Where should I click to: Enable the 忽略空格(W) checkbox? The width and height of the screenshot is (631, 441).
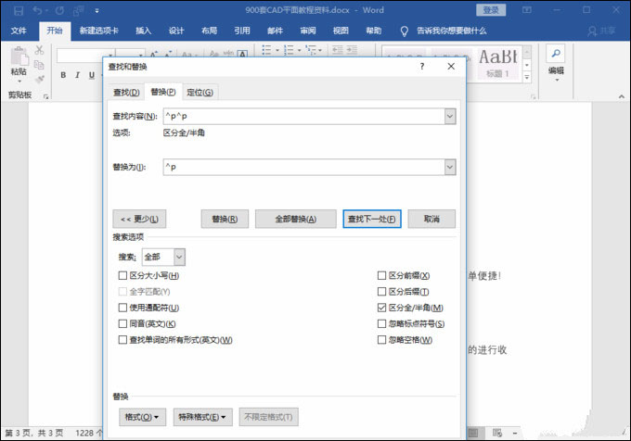381,340
